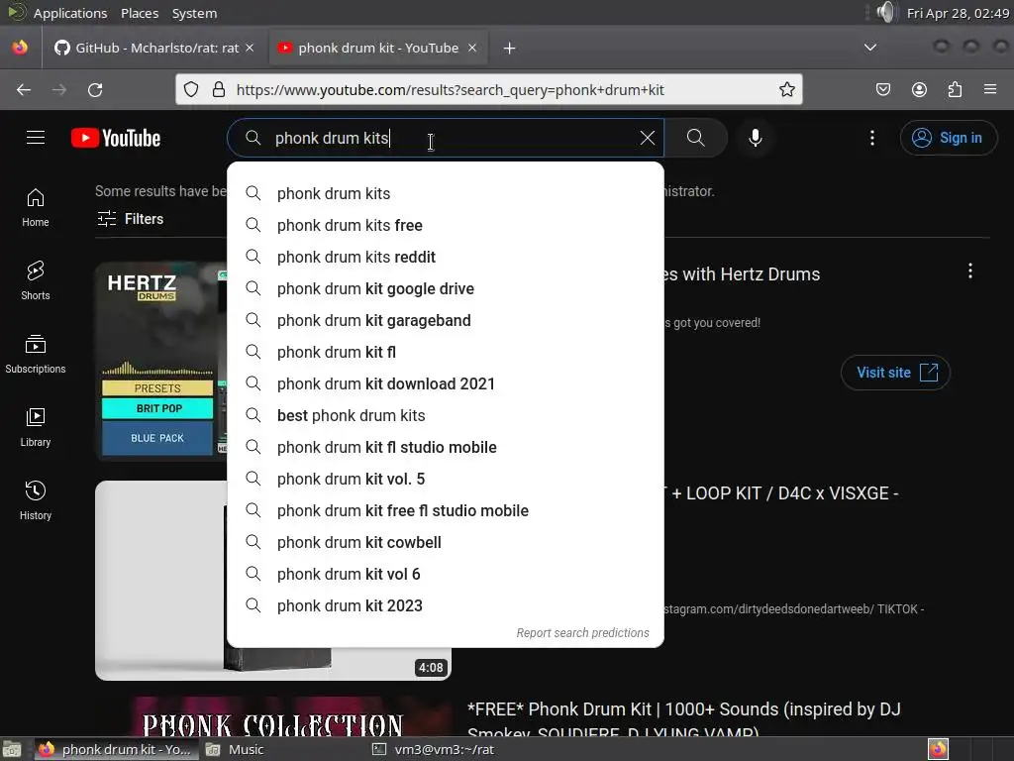Open Library in the YouTube sidebar
The width and height of the screenshot is (1014, 761).
tap(36, 428)
